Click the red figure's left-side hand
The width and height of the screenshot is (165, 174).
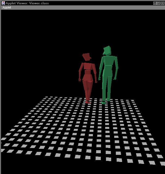[x=80, y=80]
